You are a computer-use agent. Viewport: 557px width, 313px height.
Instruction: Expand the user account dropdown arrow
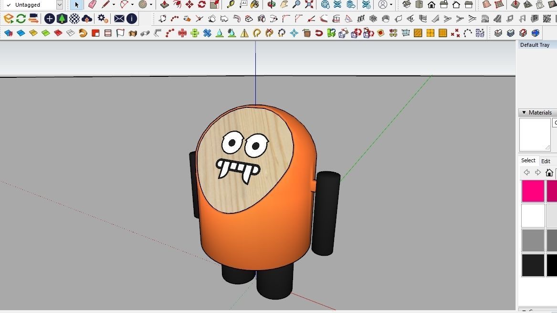pos(391,5)
